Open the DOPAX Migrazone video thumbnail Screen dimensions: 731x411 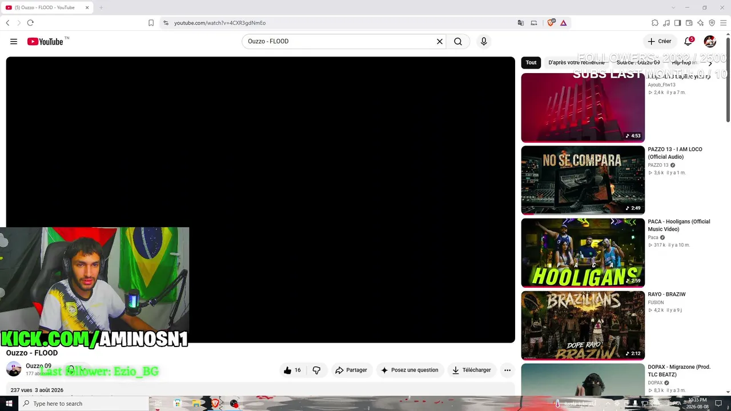tap(583, 379)
